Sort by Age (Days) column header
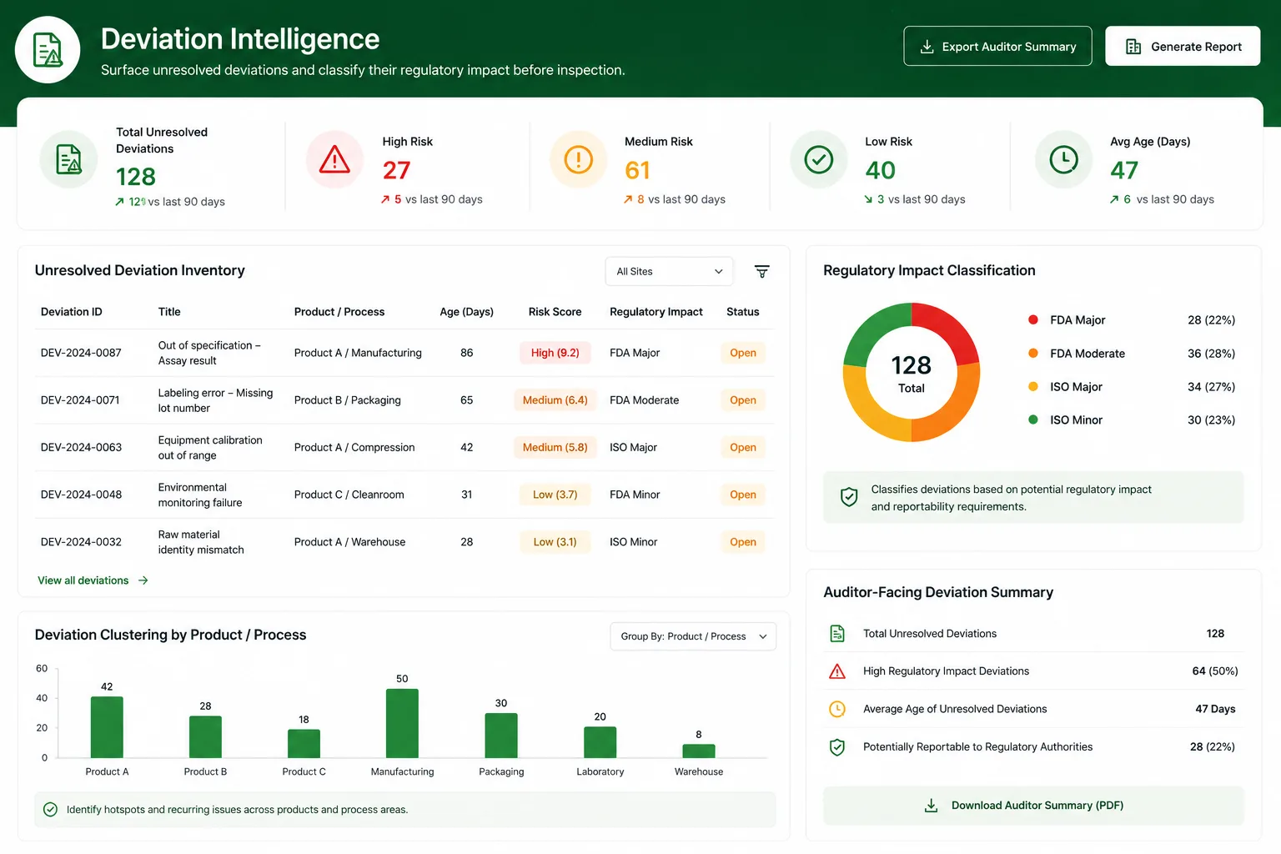This screenshot has width=1281, height=854. (x=467, y=312)
